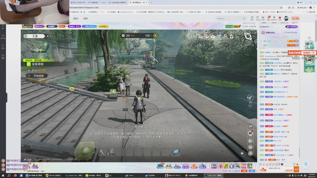Click the orange 发送 send chat button

coord(296,169)
